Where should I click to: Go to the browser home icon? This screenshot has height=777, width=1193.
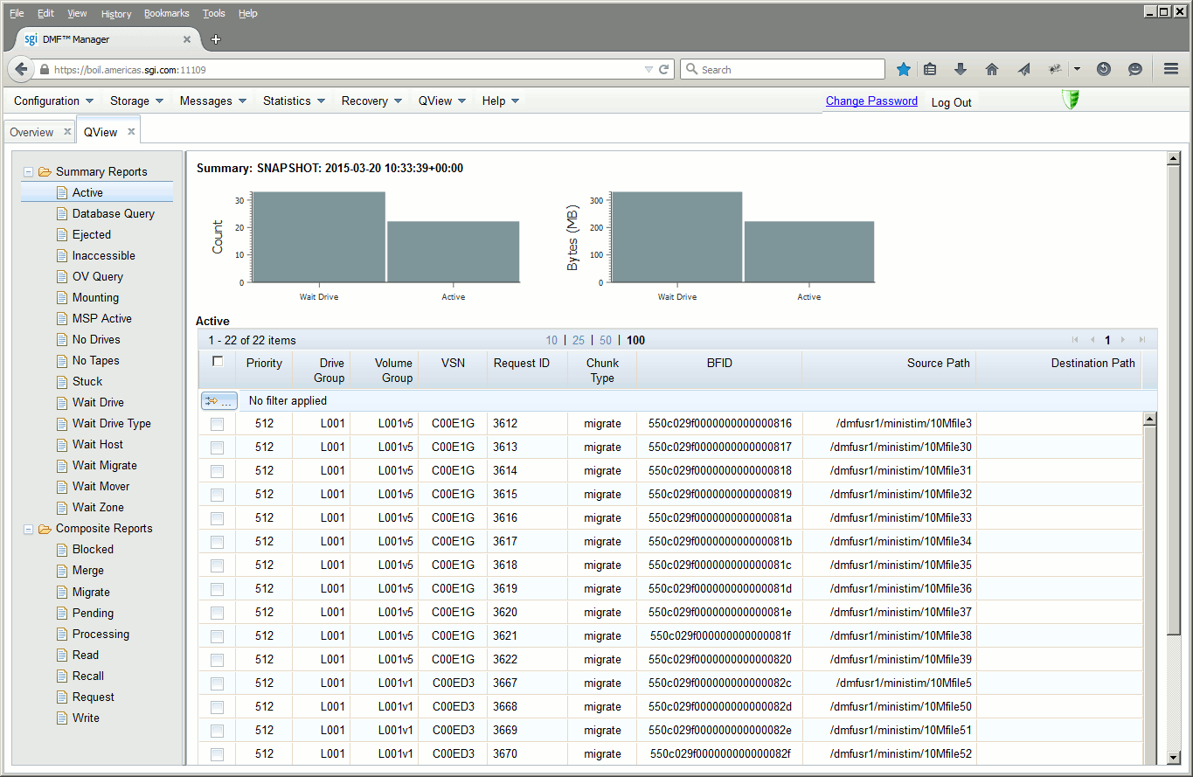(992, 69)
